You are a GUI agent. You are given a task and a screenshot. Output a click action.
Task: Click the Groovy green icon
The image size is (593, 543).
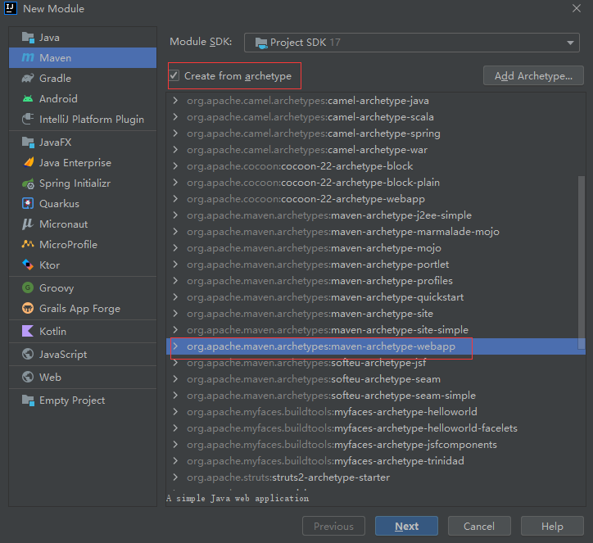click(x=28, y=287)
